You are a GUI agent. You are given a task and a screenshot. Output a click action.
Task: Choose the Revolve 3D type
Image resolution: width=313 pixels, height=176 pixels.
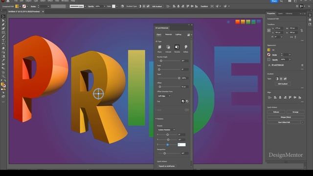pyautogui.click(x=177, y=47)
